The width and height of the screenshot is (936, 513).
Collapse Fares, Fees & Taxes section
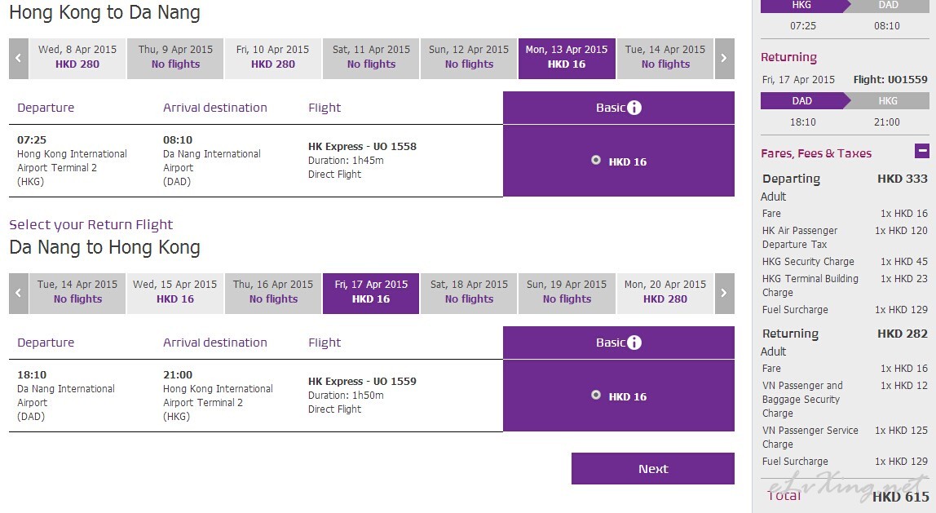click(x=921, y=151)
